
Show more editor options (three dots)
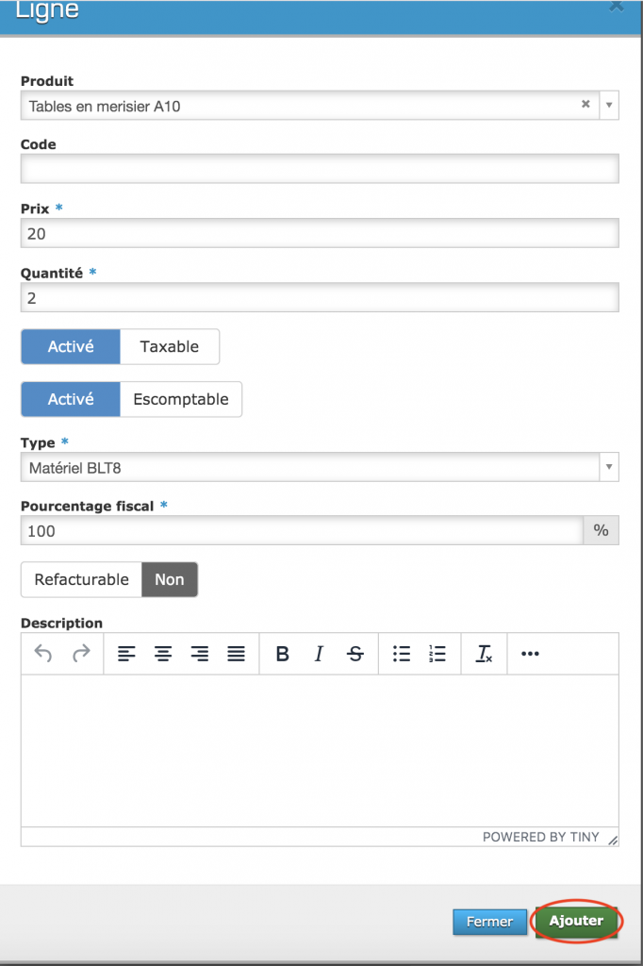click(x=530, y=654)
